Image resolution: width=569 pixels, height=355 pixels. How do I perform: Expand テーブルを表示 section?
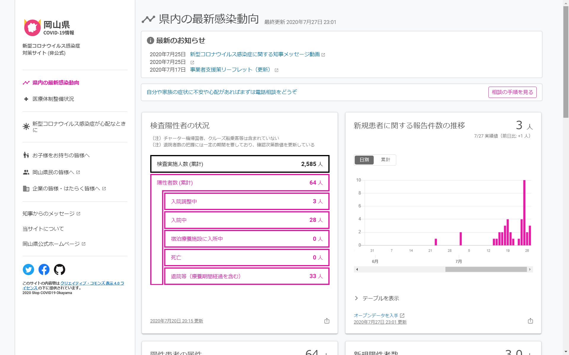(381, 298)
